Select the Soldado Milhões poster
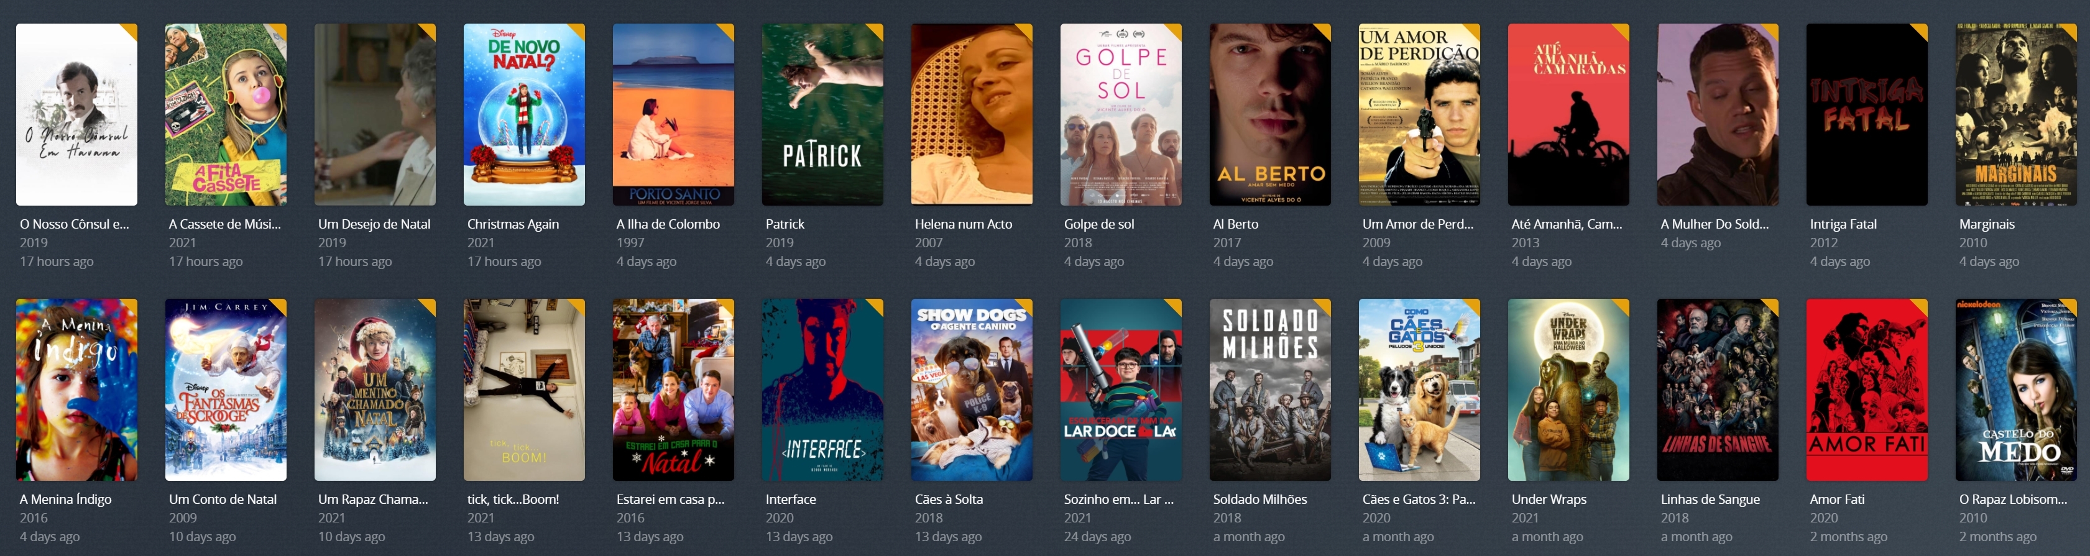 pyautogui.click(x=1270, y=390)
